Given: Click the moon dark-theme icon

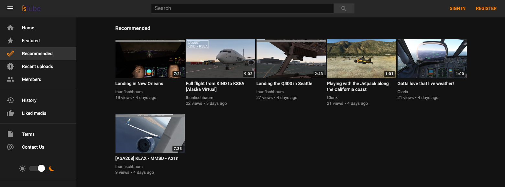Looking at the screenshot, I should [x=51, y=168].
